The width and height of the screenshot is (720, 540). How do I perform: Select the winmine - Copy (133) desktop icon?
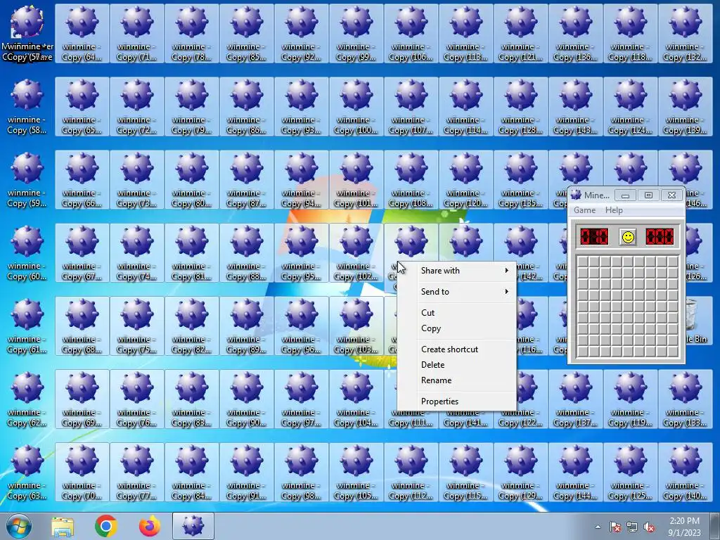[685, 399]
